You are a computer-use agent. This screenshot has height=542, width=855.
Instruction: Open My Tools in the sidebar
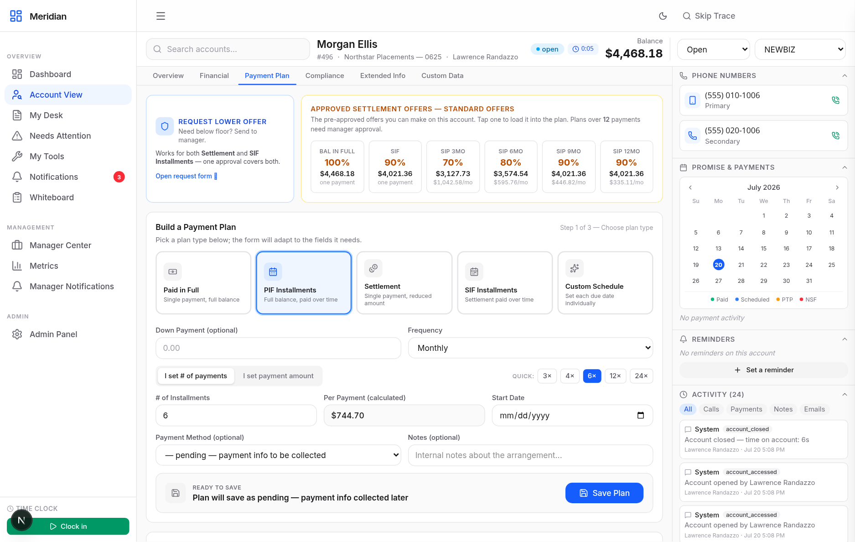click(x=68, y=156)
